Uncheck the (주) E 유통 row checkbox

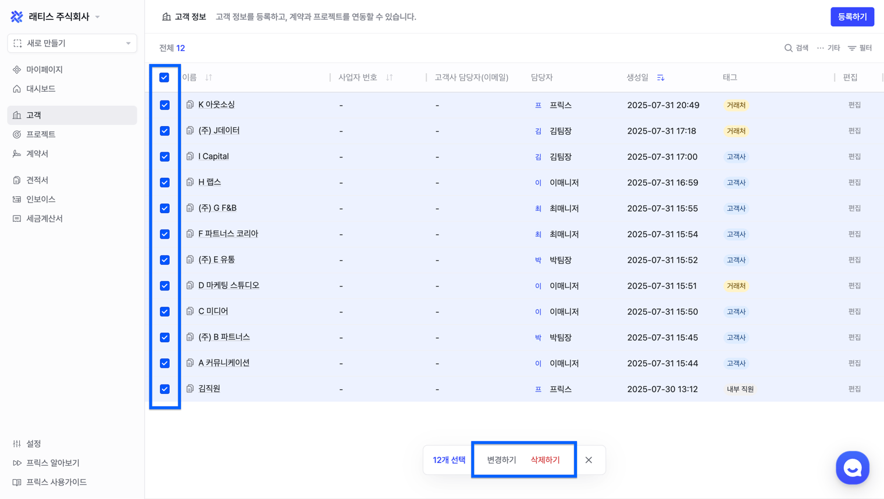point(165,260)
